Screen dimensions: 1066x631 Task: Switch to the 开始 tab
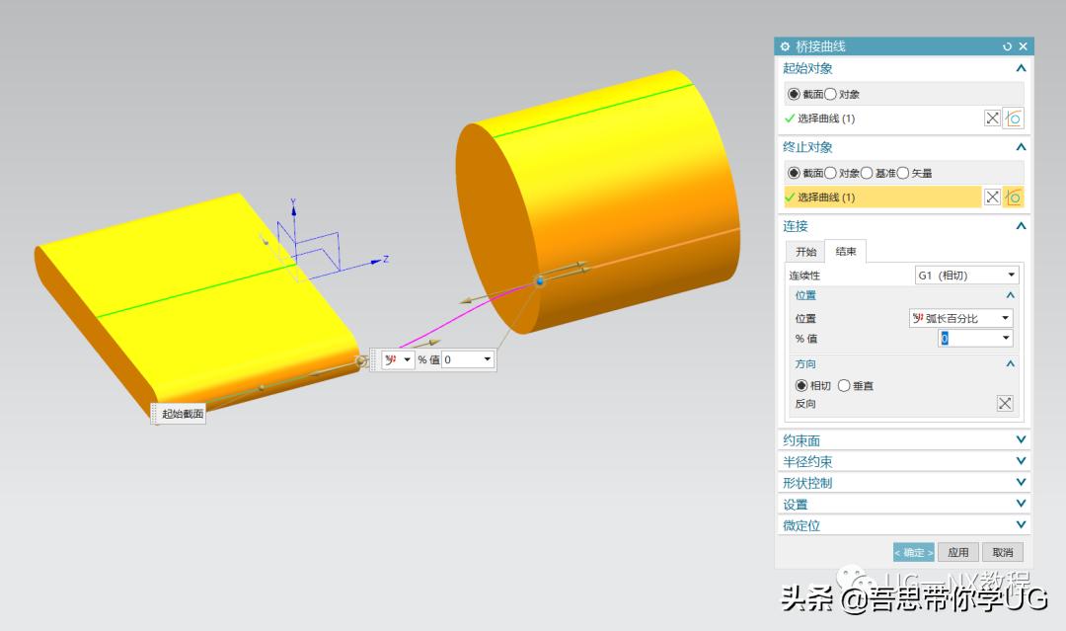point(805,252)
